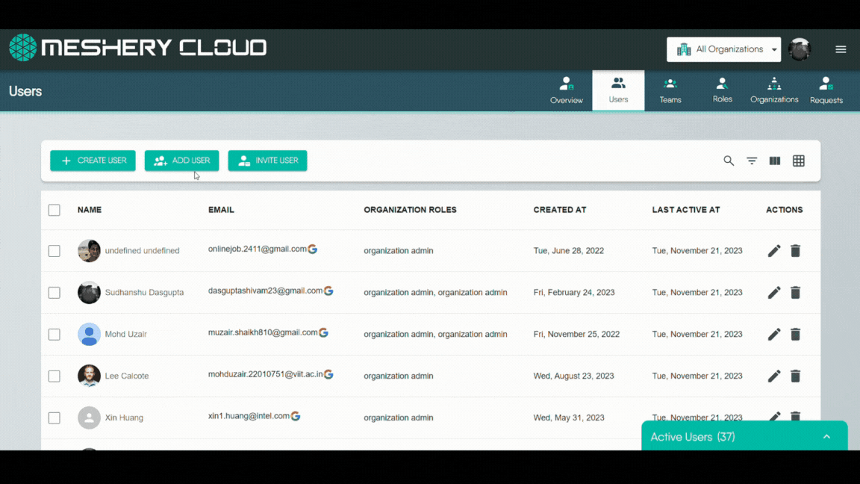
Task: Open Xin Huang's profile avatar
Action: coord(89,418)
